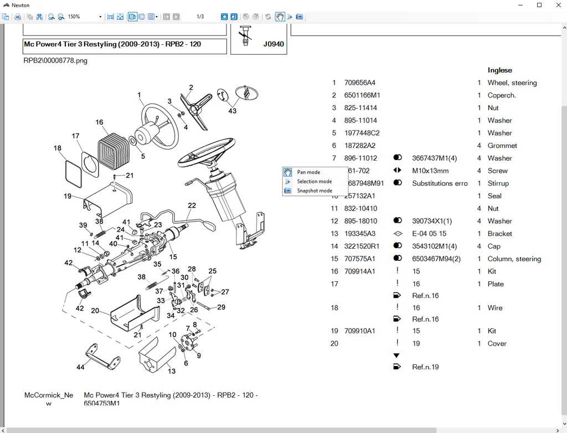The height and width of the screenshot is (433, 567).
Task: Toggle Pan mode hand button in the toolbar
Action: coord(280,17)
